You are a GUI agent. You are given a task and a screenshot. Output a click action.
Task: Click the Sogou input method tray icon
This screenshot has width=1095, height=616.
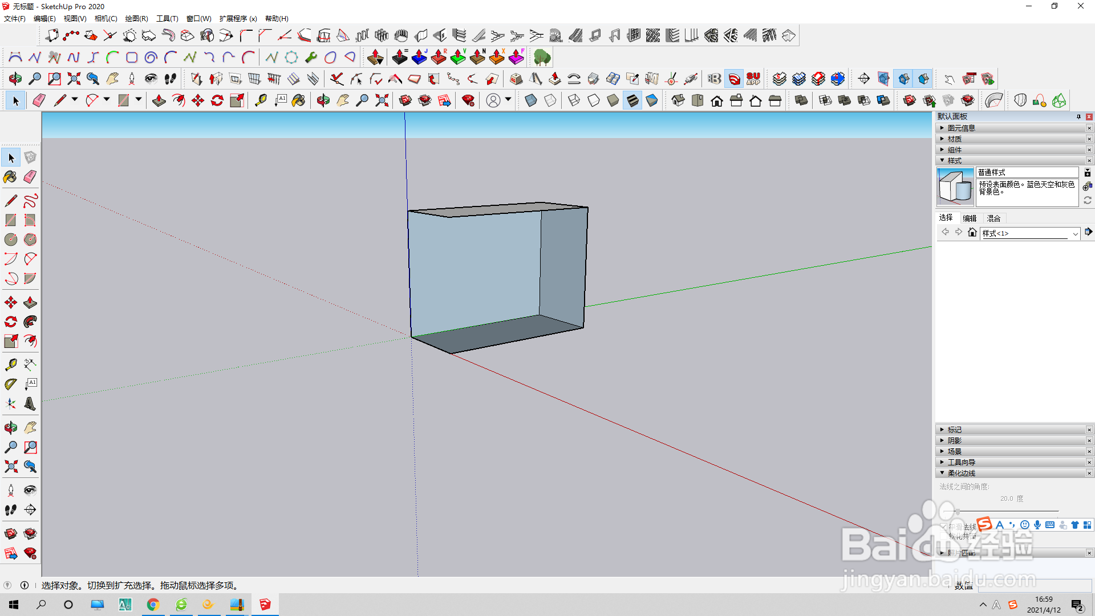pos(1013,605)
